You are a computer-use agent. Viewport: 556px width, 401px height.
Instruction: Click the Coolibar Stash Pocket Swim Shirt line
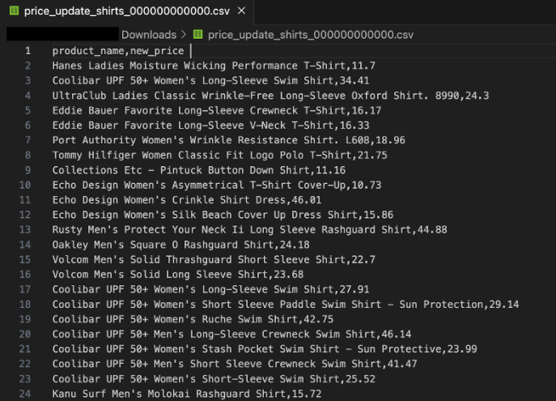pyautogui.click(x=265, y=349)
